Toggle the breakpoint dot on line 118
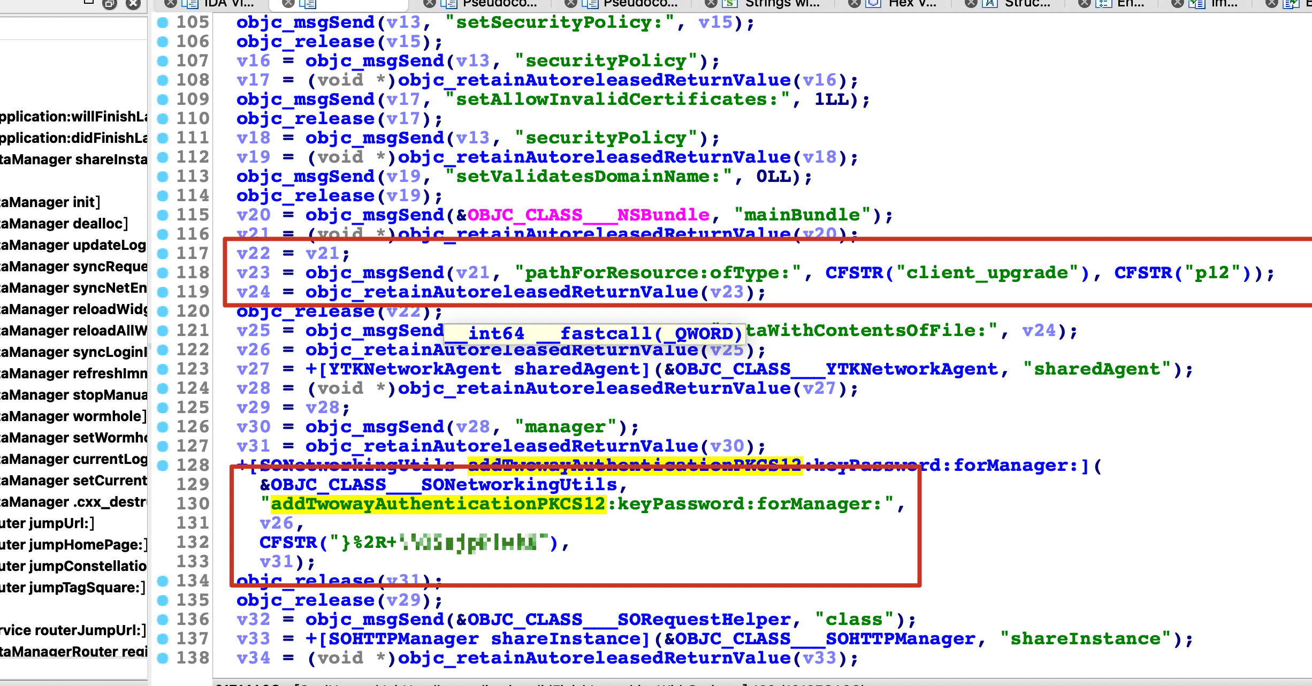This screenshot has width=1312, height=686. pyautogui.click(x=163, y=273)
